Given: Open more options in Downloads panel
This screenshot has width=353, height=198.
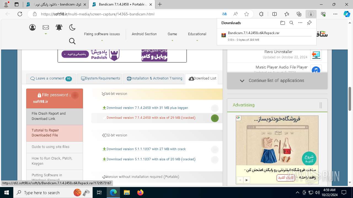Looking at the screenshot, I should pyautogui.click(x=300, y=23).
